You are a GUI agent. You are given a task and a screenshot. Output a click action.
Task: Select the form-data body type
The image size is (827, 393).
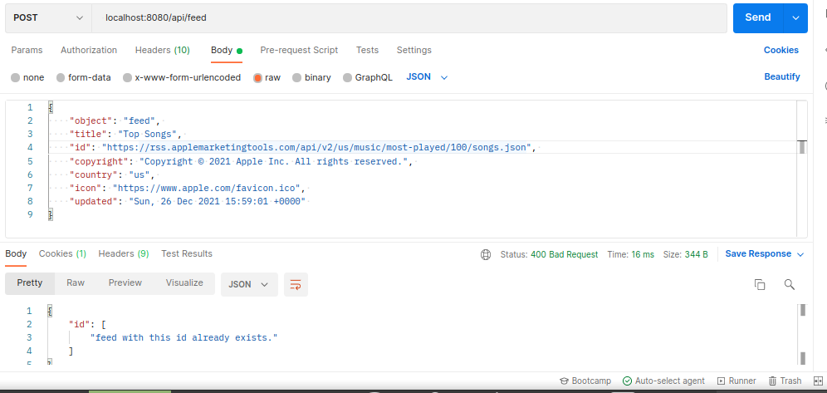pyautogui.click(x=83, y=77)
